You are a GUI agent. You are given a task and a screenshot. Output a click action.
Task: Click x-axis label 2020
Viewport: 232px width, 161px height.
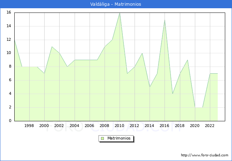point(195,126)
